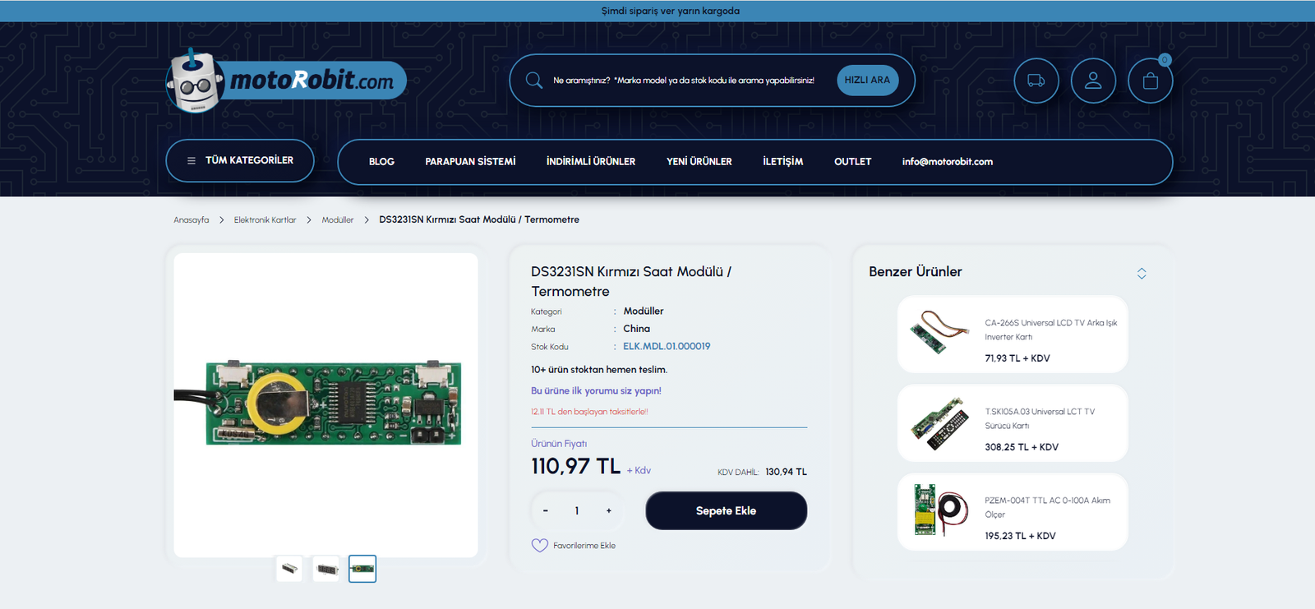
Task: Click the search magnifier icon
Action: coord(534,81)
